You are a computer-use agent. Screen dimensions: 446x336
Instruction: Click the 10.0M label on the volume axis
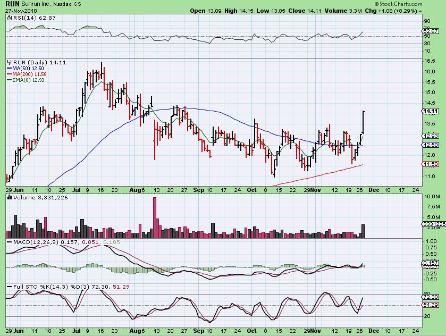click(432, 197)
